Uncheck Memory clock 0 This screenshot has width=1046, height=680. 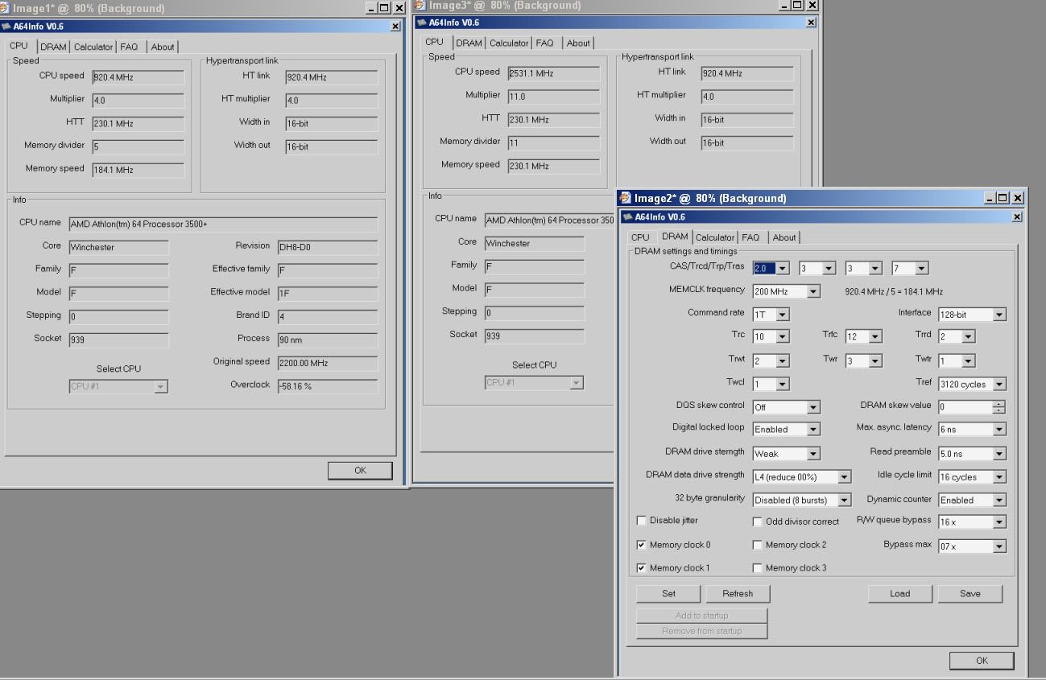pyautogui.click(x=642, y=545)
